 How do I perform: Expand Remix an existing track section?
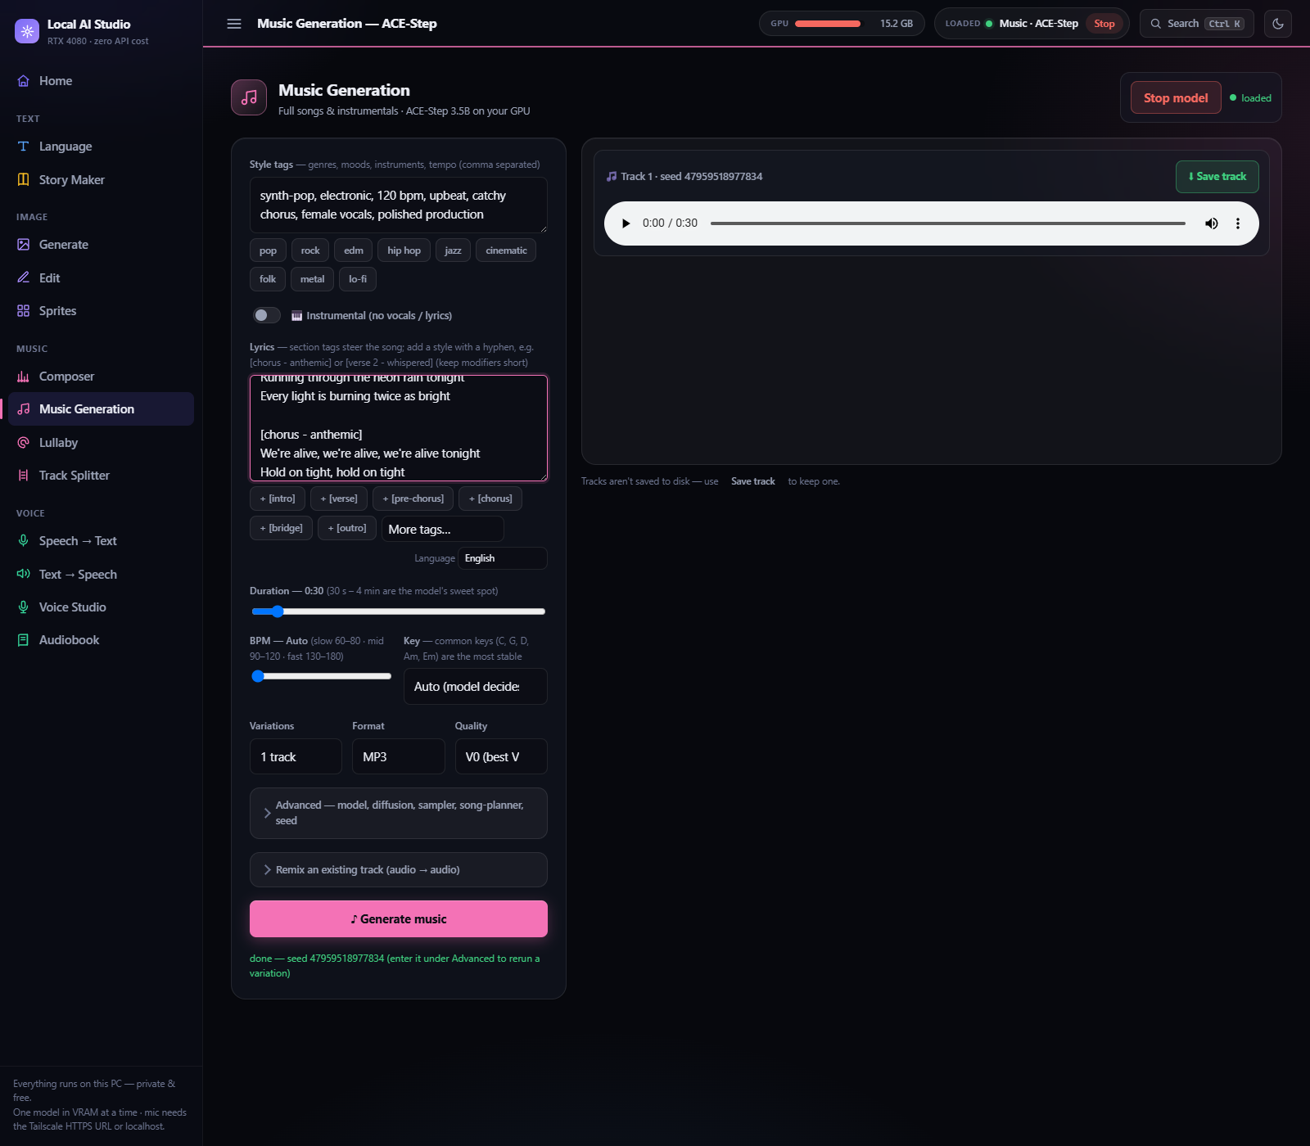399,869
